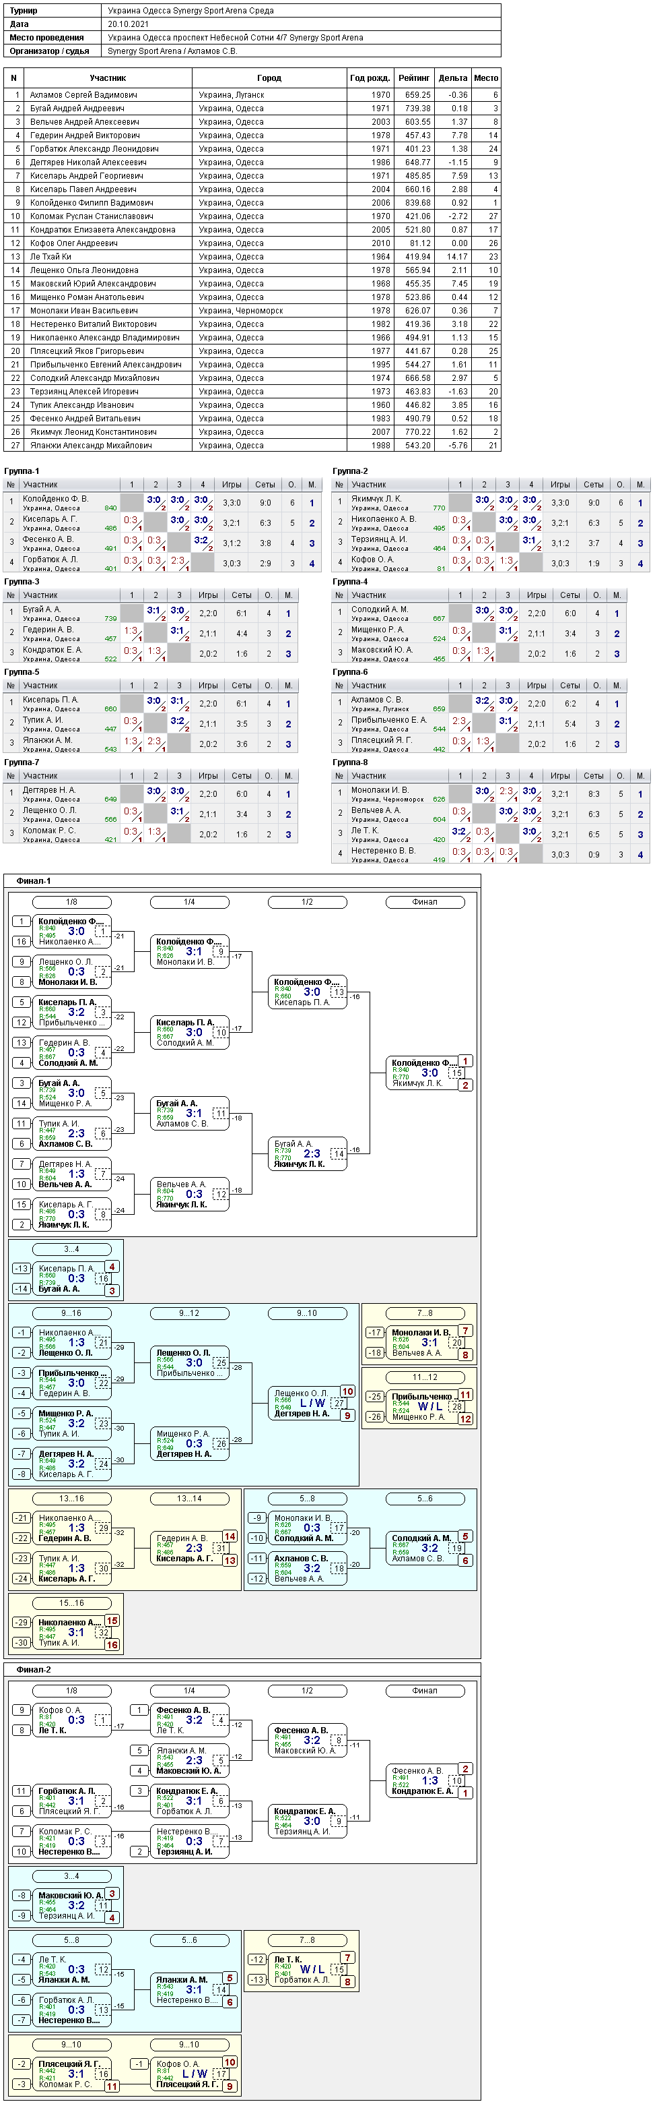Click the 'Год рожд.' column header

click(x=370, y=78)
